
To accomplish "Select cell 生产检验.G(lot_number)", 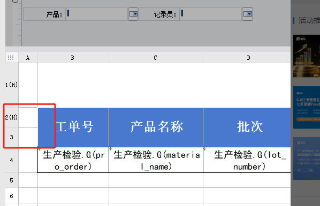I will pyautogui.click(x=247, y=160).
